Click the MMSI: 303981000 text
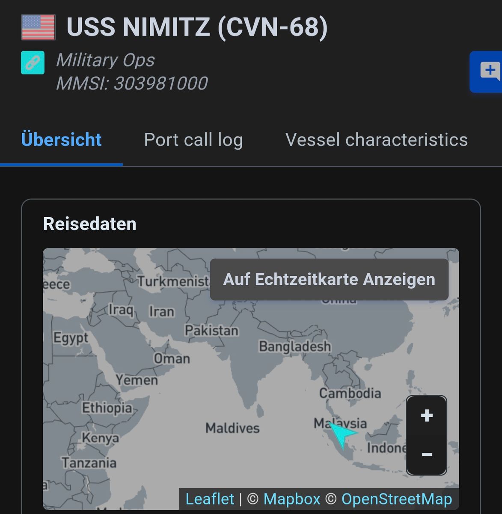 click(132, 83)
